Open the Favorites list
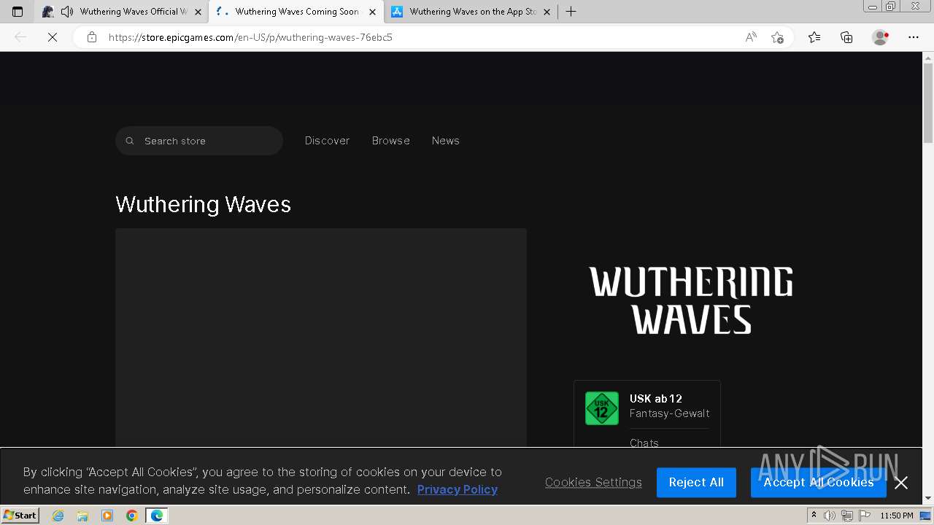Image resolution: width=934 pixels, height=525 pixels. click(x=814, y=37)
